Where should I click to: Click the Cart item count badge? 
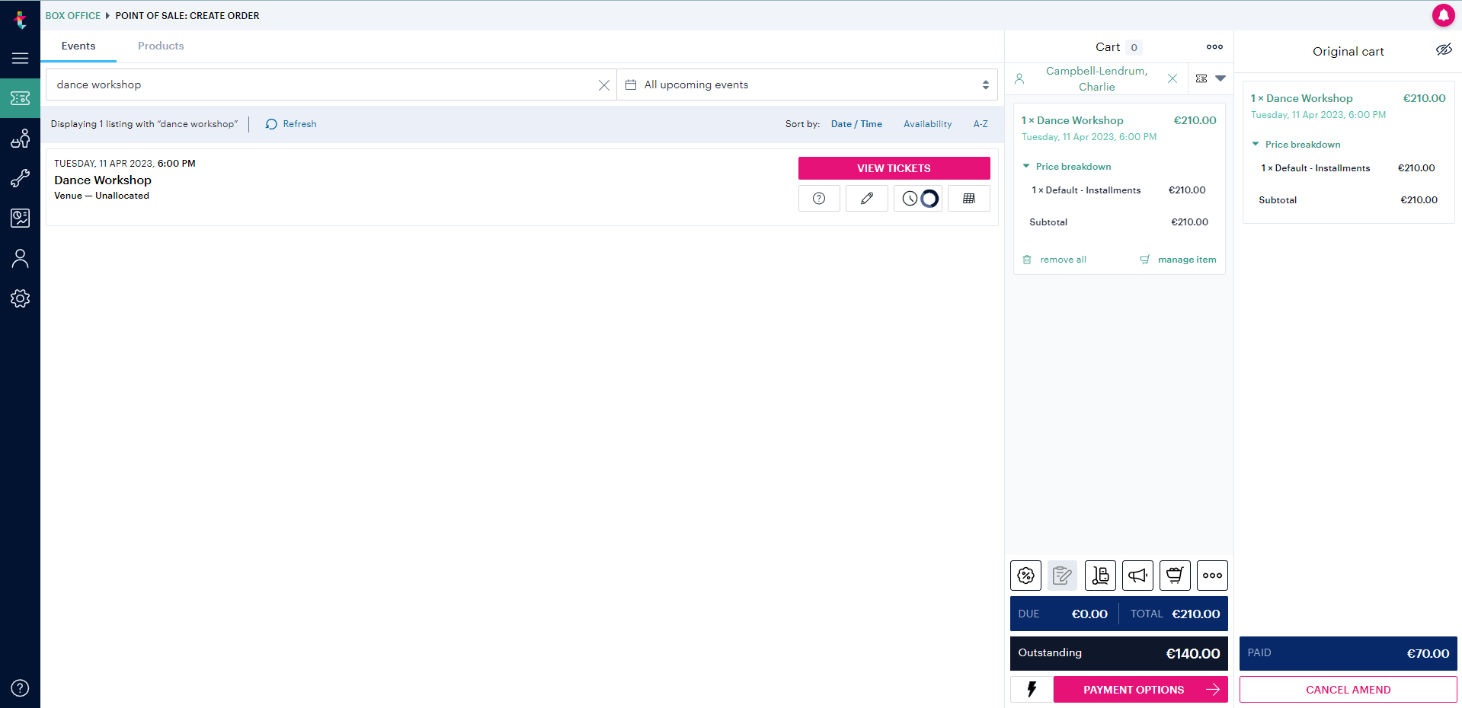[1134, 48]
